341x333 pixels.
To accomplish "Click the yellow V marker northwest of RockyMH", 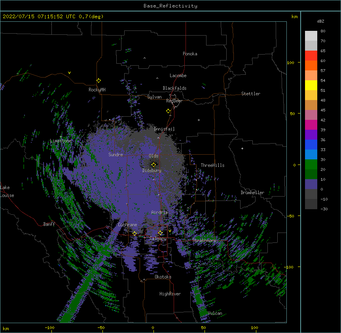I will point(69,73).
